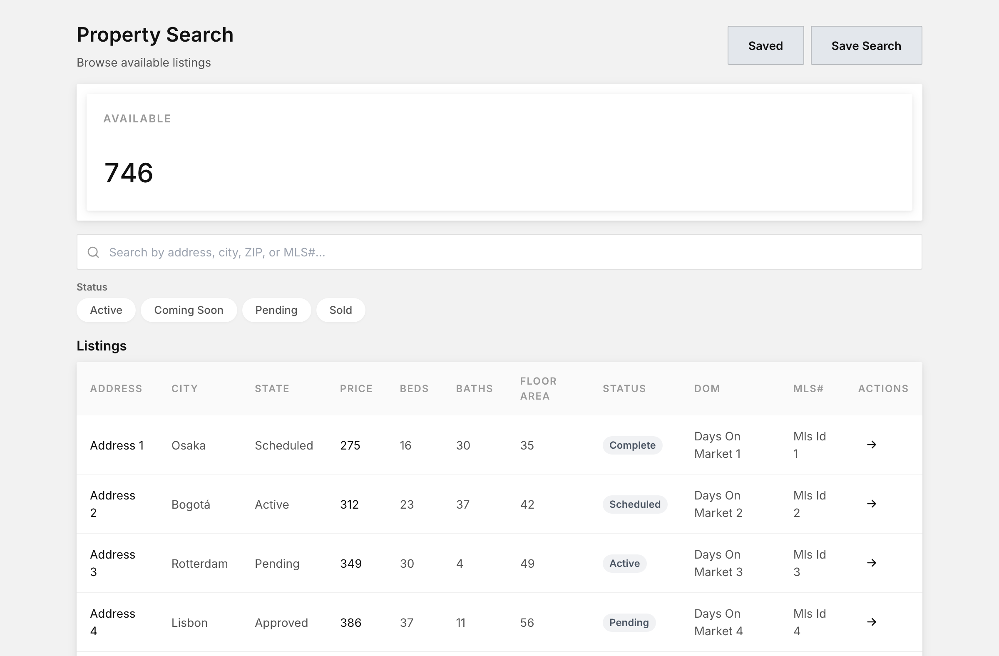Open Address 2 row arrow action
This screenshot has height=656, width=999.
pyautogui.click(x=872, y=504)
